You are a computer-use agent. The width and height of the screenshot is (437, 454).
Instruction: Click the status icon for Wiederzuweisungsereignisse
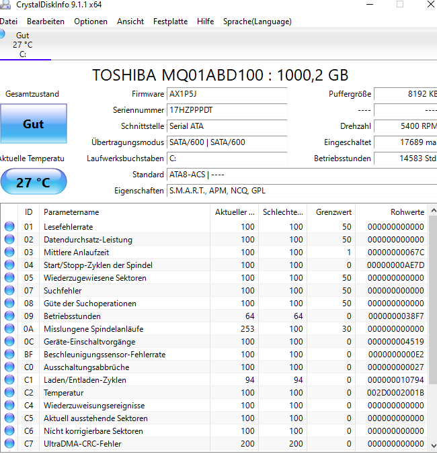tap(9, 405)
